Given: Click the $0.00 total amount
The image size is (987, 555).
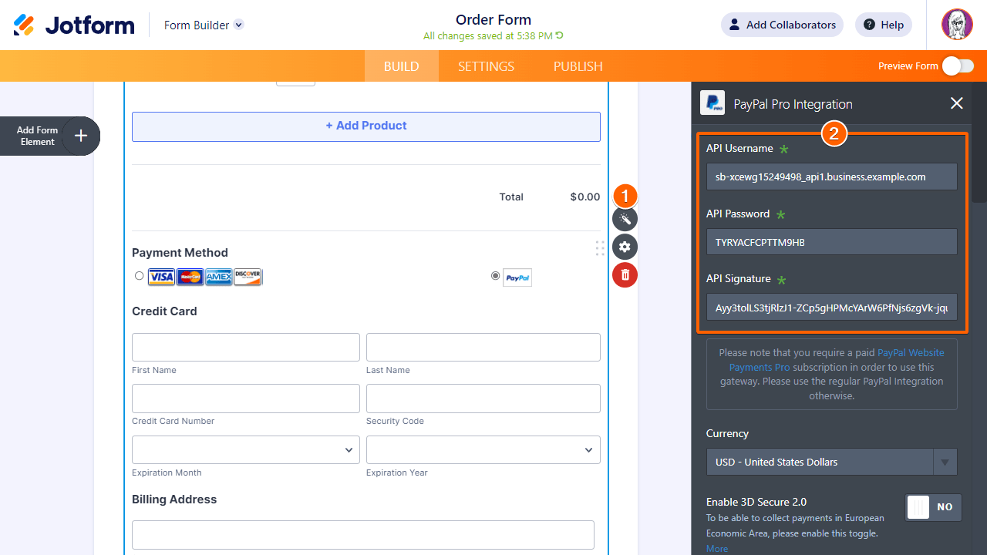Looking at the screenshot, I should 585,197.
